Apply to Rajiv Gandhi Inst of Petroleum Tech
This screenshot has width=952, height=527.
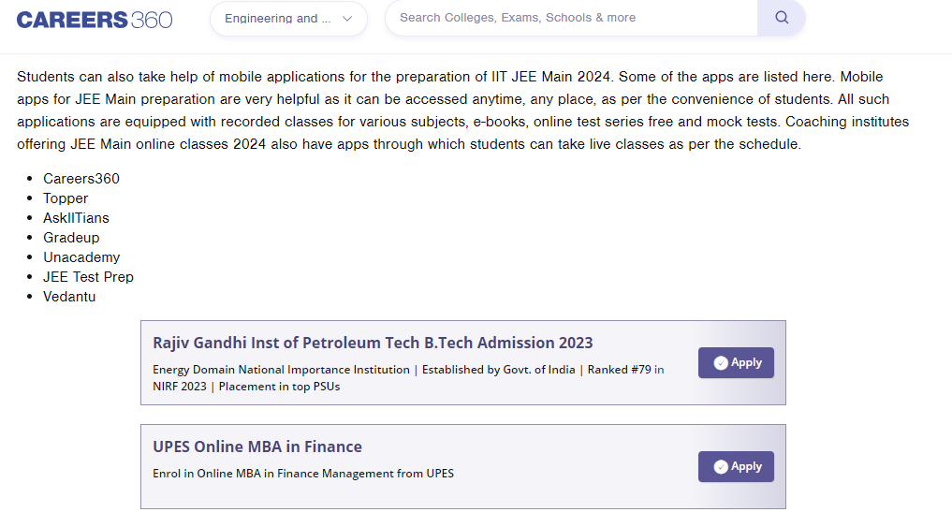[x=737, y=363]
